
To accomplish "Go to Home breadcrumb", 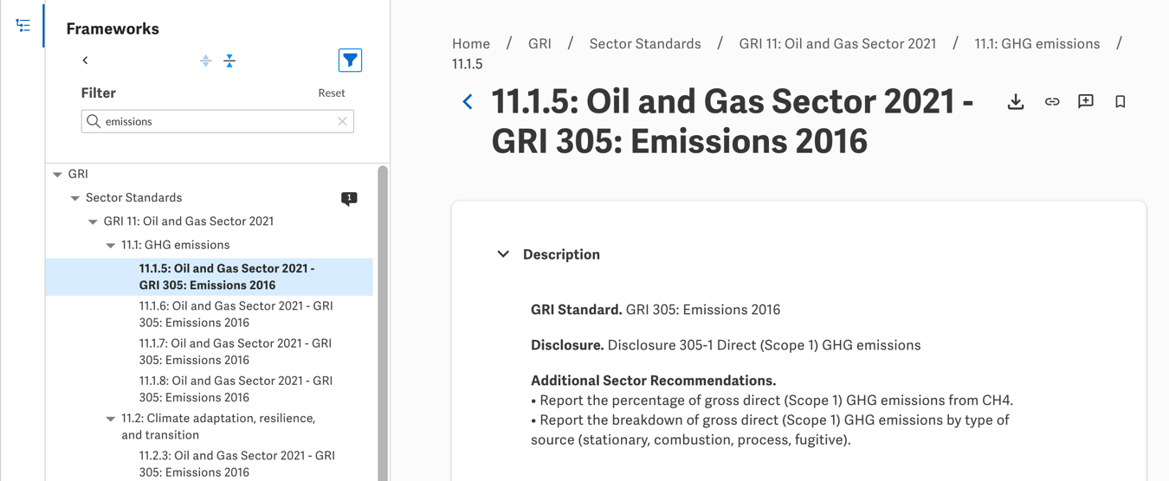I will coord(471,43).
